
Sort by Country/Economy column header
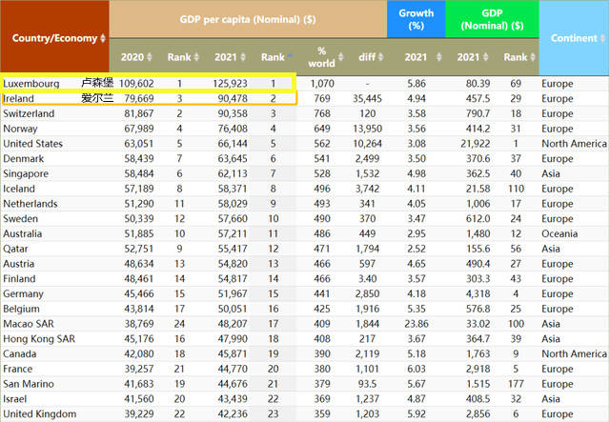pos(54,38)
